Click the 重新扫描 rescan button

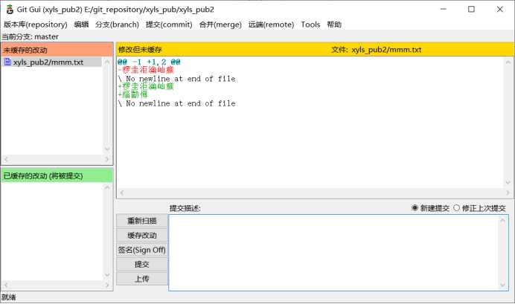[x=142, y=221]
